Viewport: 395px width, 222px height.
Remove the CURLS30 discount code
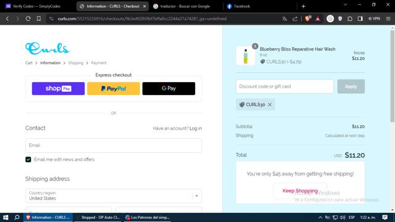(x=270, y=104)
